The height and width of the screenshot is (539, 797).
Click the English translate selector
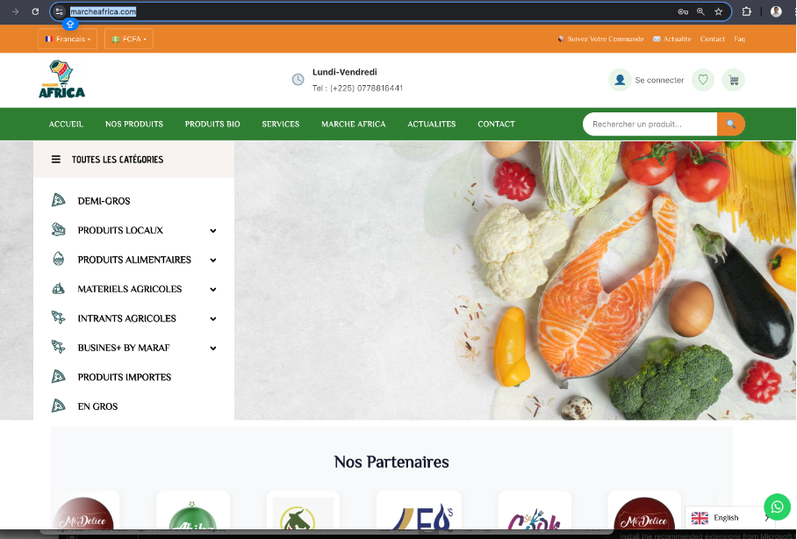[x=724, y=518]
